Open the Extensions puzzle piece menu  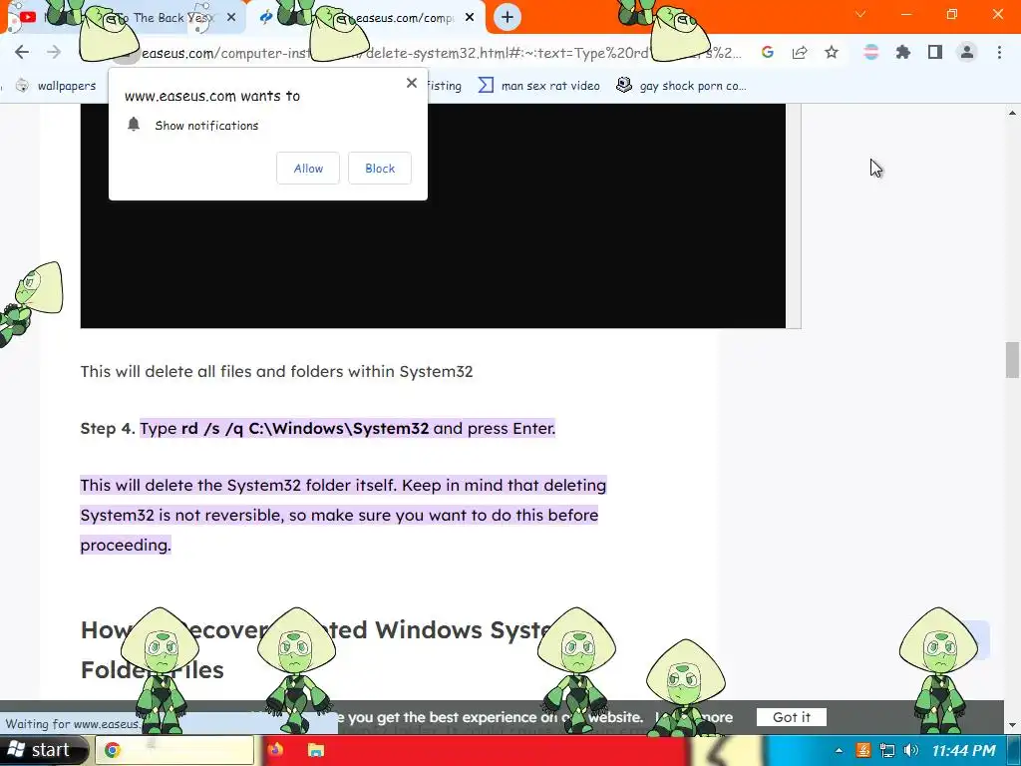click(902, 52)
